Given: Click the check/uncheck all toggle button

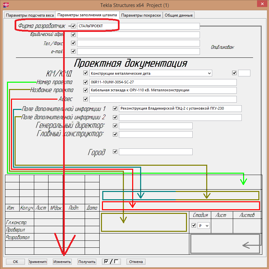Looking at the screenshot, I should 111,262.
